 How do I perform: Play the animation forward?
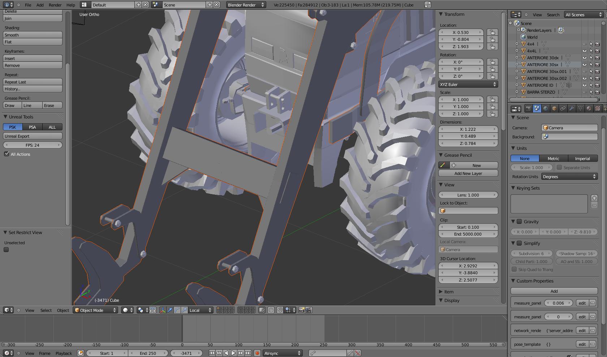(233, 353)
